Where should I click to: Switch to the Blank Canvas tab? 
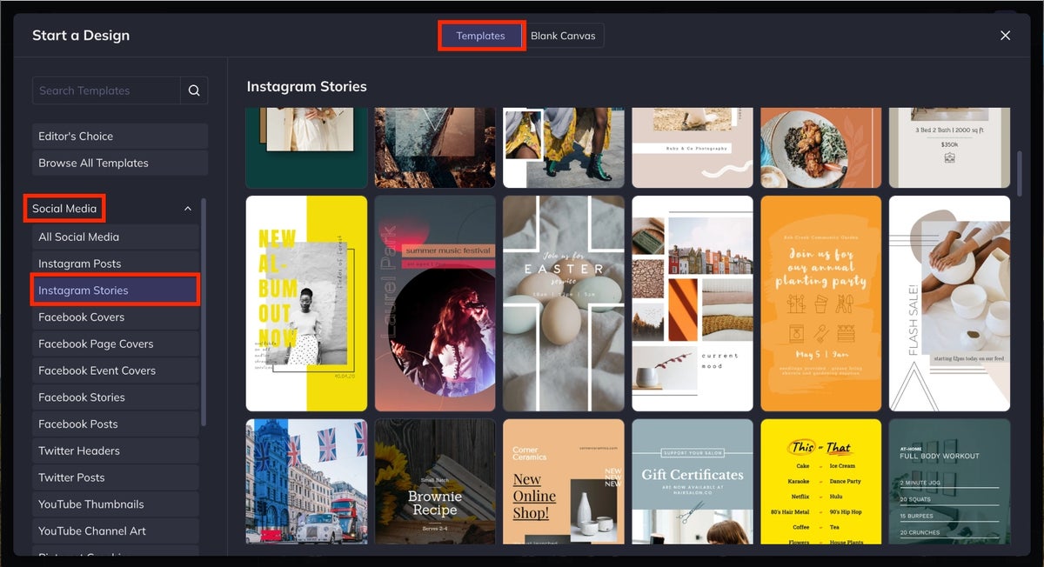coord(564,36)
